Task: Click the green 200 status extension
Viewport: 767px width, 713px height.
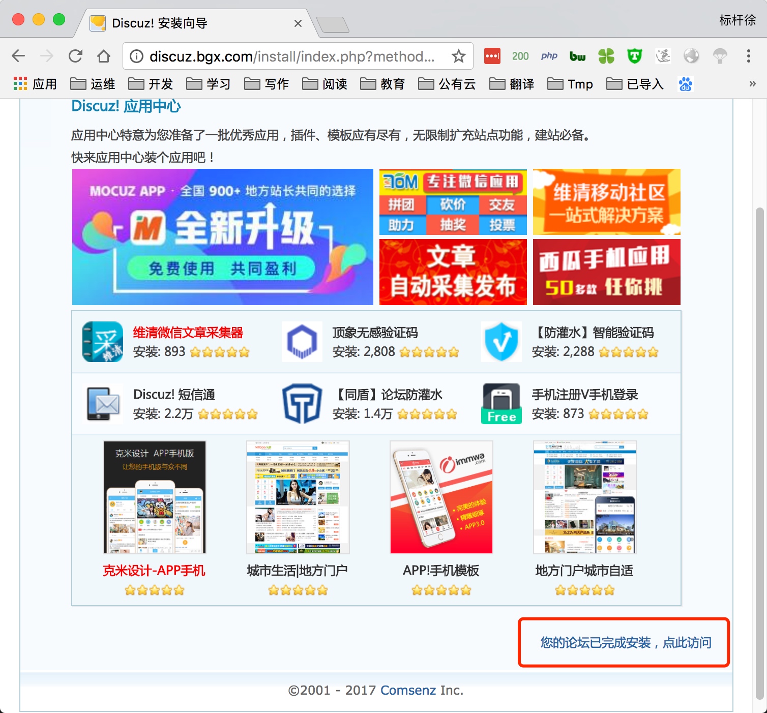Action: (x=520, y=56)
